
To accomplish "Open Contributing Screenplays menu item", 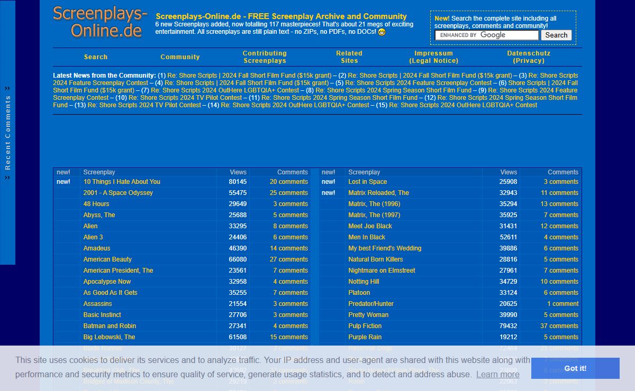I will [x=265, y=57].
